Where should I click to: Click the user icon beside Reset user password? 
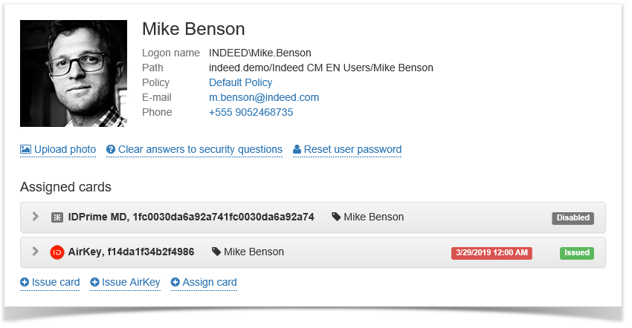coord(297,150)
